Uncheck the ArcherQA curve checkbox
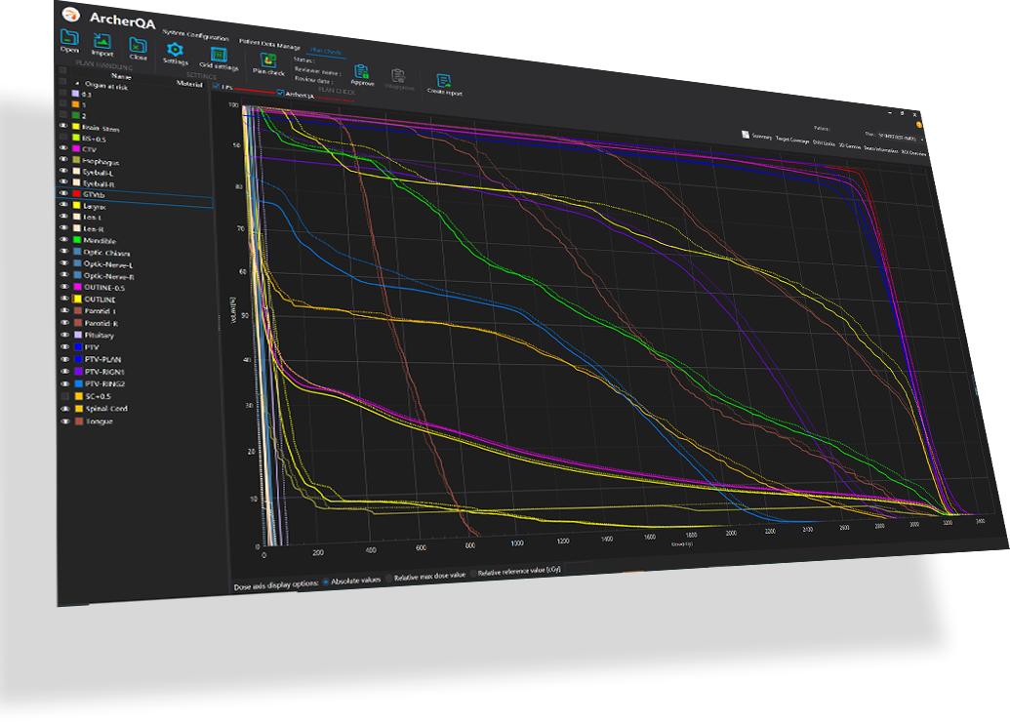Viewport: 1010px width, 722px height. click(280, 94)
